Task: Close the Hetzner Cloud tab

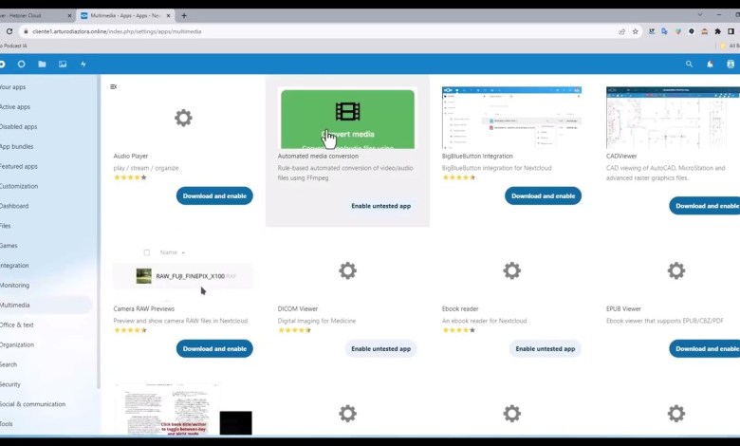Action: tap(69, 15)
